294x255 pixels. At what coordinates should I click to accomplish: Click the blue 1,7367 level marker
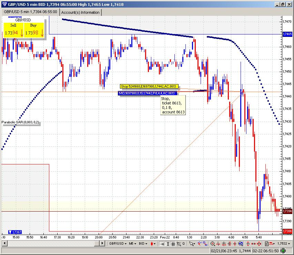(15, 232)
